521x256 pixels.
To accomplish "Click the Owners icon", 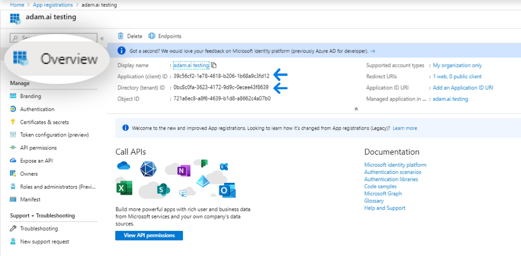I will (14, 174).
